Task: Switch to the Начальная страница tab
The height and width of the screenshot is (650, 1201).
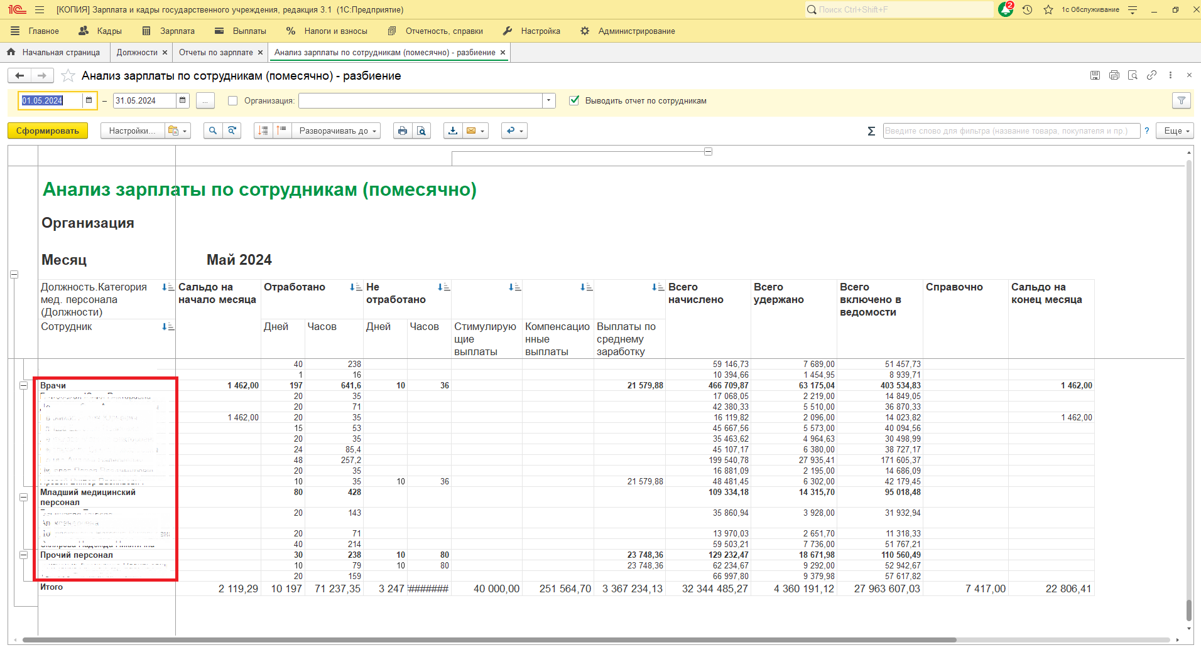Action: point(53,52)
